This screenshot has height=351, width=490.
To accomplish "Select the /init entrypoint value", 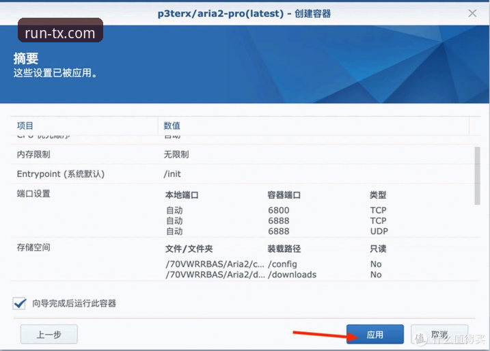I will point(172,174).
